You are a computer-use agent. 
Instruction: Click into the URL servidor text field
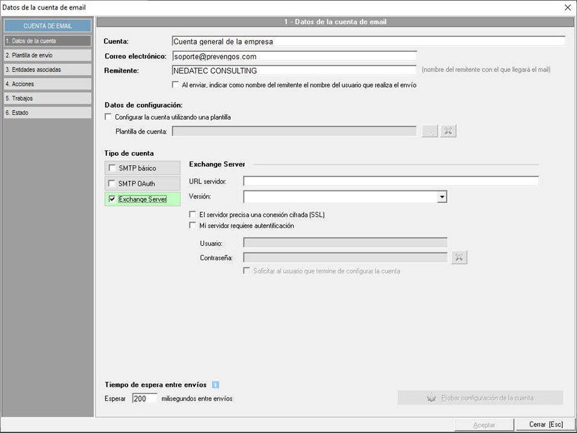390,182
